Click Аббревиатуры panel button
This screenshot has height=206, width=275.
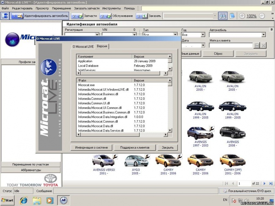[31, 170]
